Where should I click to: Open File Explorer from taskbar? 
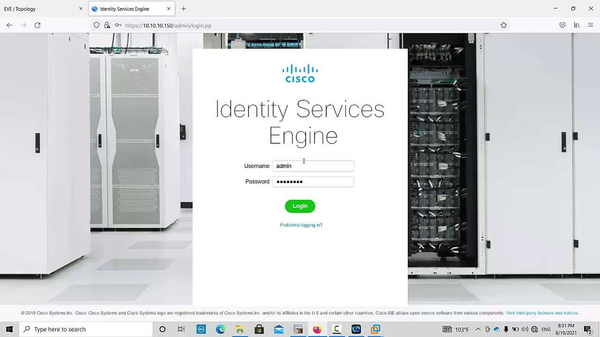tap(240, 329)
